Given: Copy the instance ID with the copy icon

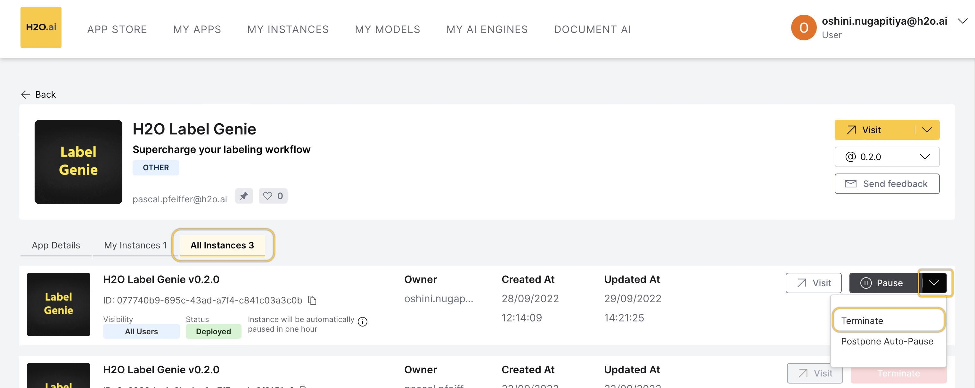Looking at the screenshot, I should 312,300.
